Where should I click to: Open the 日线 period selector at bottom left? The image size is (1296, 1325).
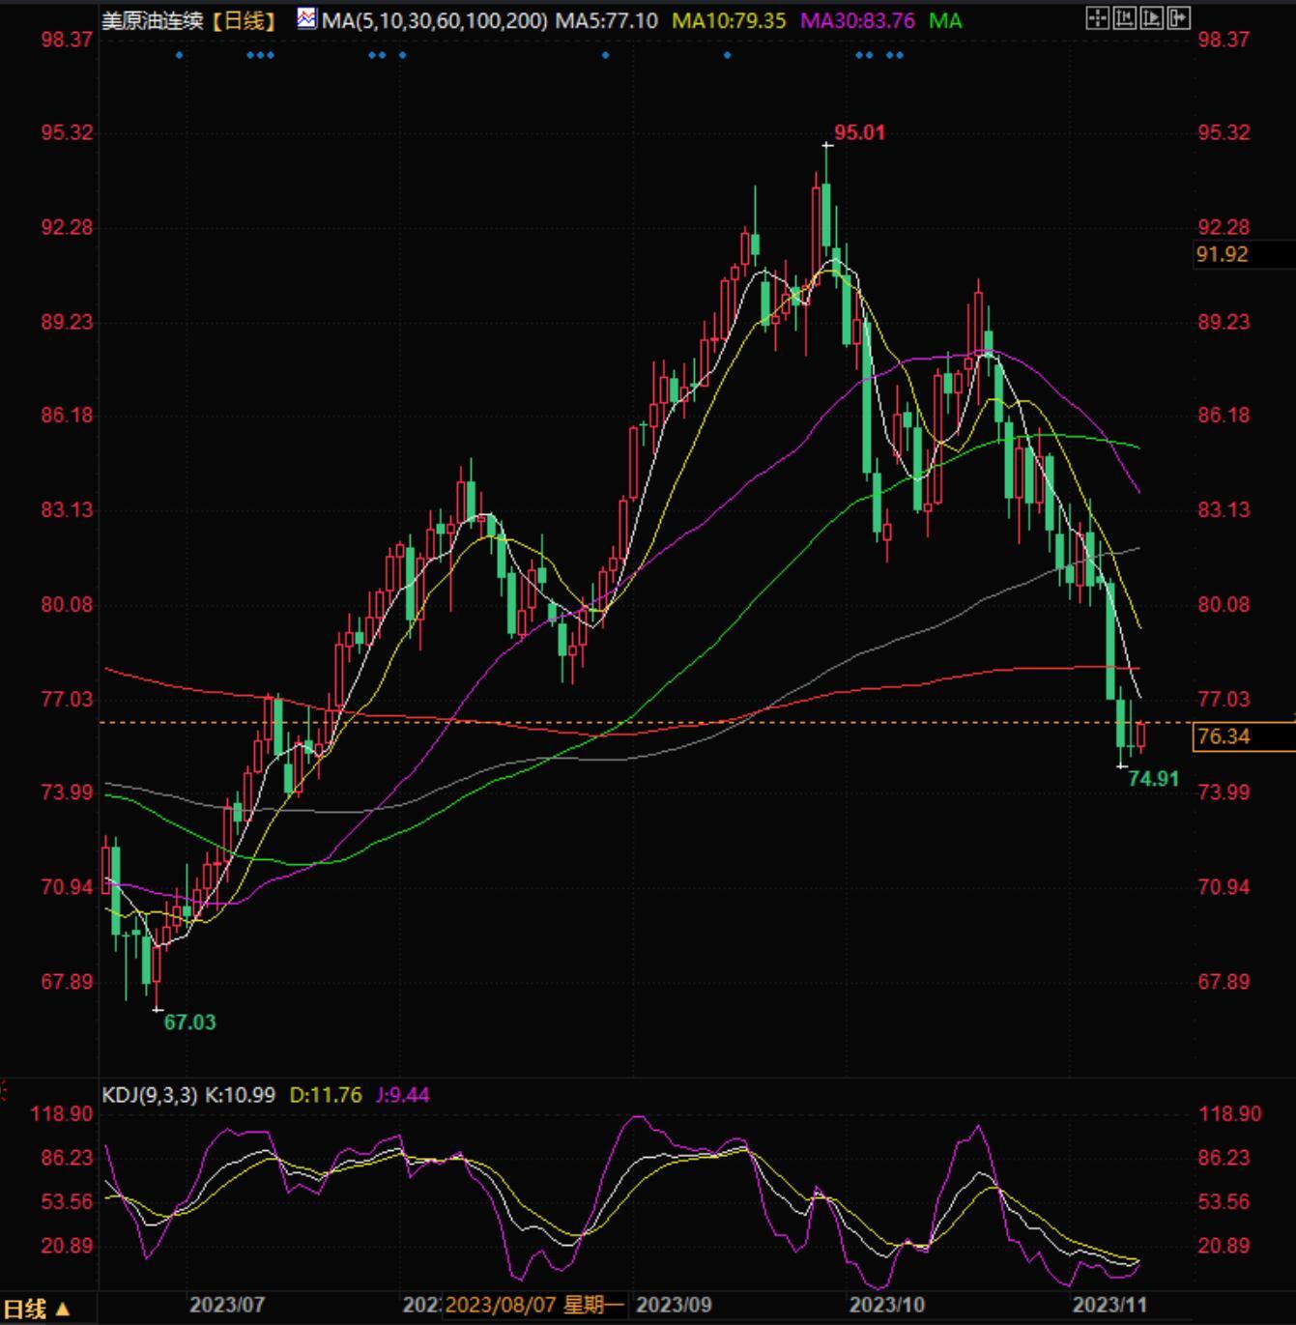coord(37,1309)
